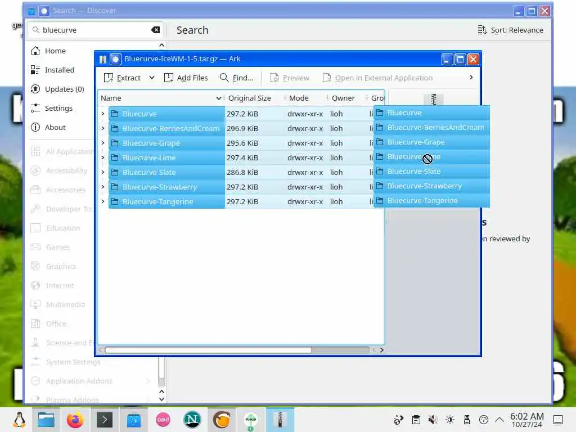
Task: Click the 6:02 AM clock
Action: point(526,420)
